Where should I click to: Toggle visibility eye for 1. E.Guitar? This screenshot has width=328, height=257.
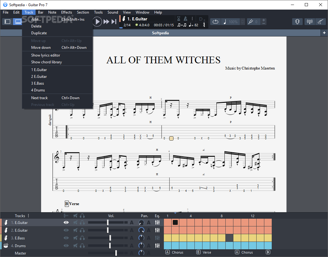coord(66,222)
